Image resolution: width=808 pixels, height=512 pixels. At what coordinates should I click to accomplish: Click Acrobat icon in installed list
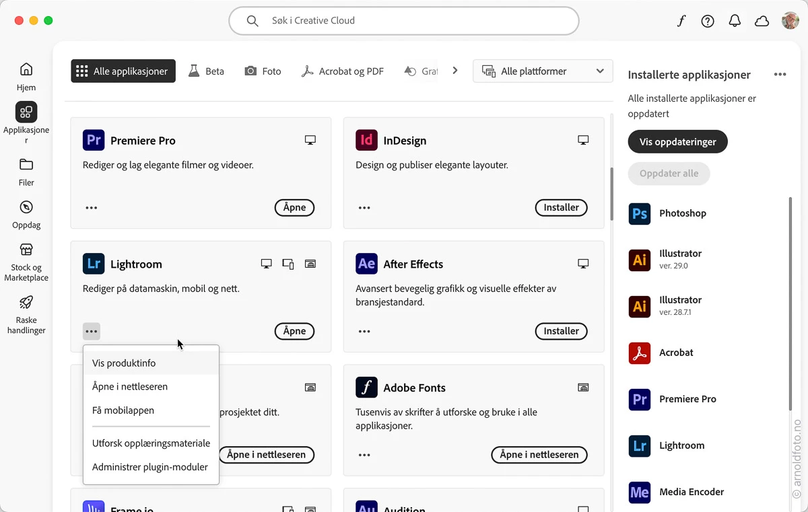pos(640,353)
